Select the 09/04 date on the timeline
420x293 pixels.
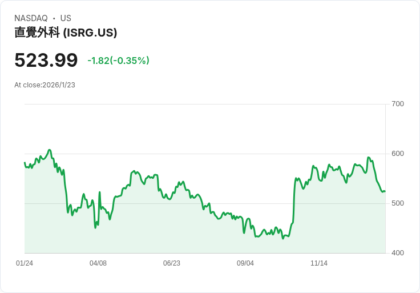click(x=245, y=263)
